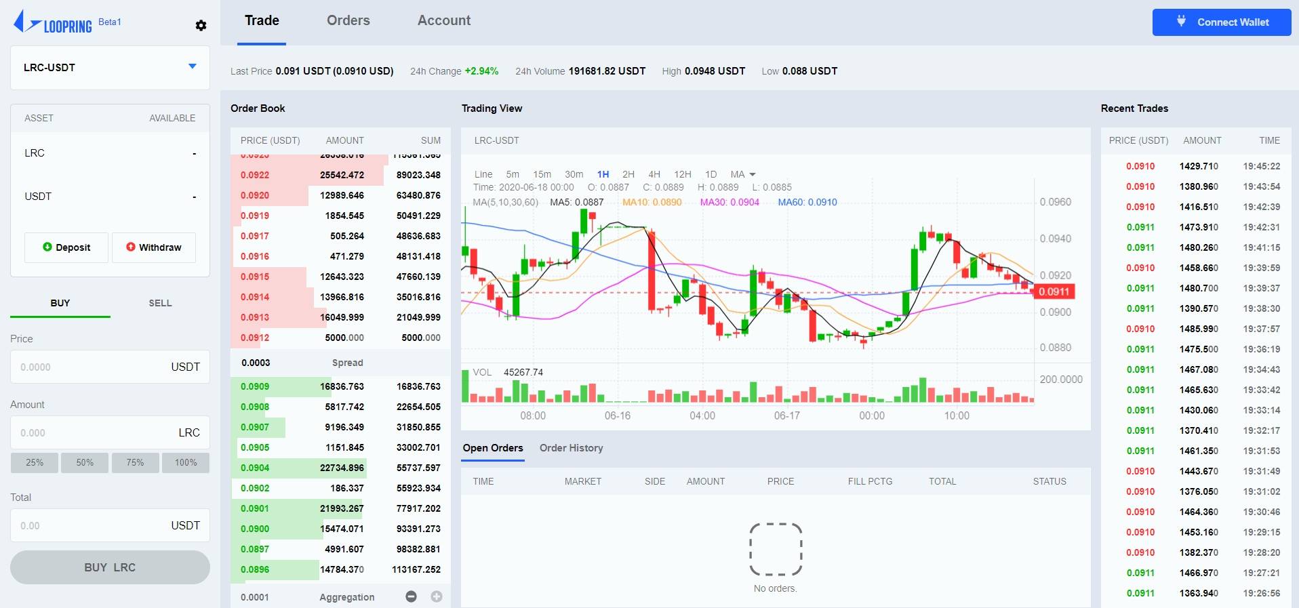The image size is (1299, 608).
Task: Select the 1D chart interval
Action: [x=711, y=174]
